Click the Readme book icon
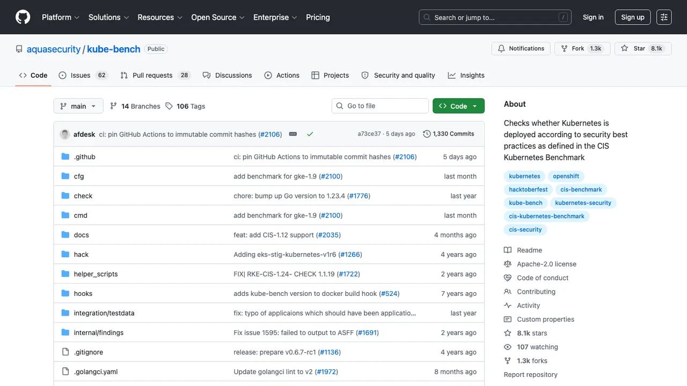687x386 pixels. tap(508, 250)
